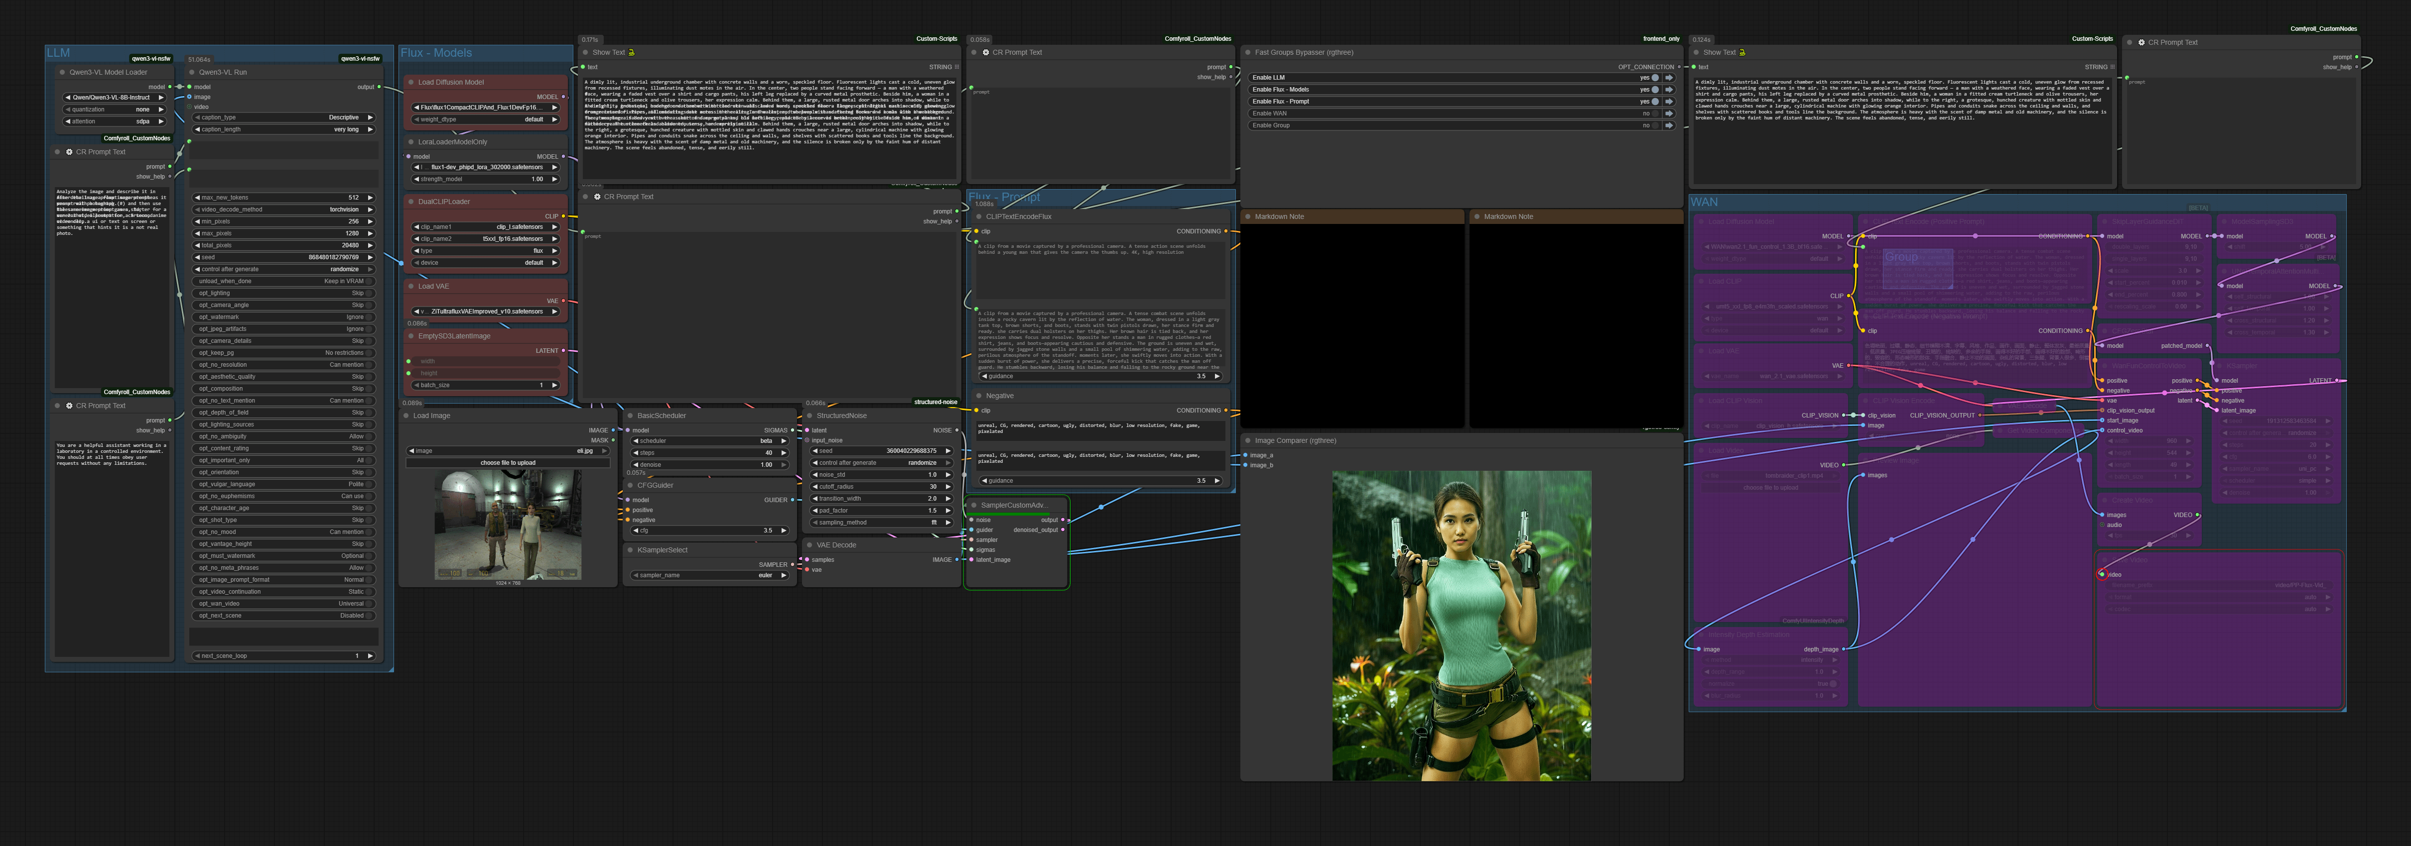The image size is (2411, 846).
Task: Collapse the EmptySD3LatentImage node via its title dot
Action: [411, 335]
